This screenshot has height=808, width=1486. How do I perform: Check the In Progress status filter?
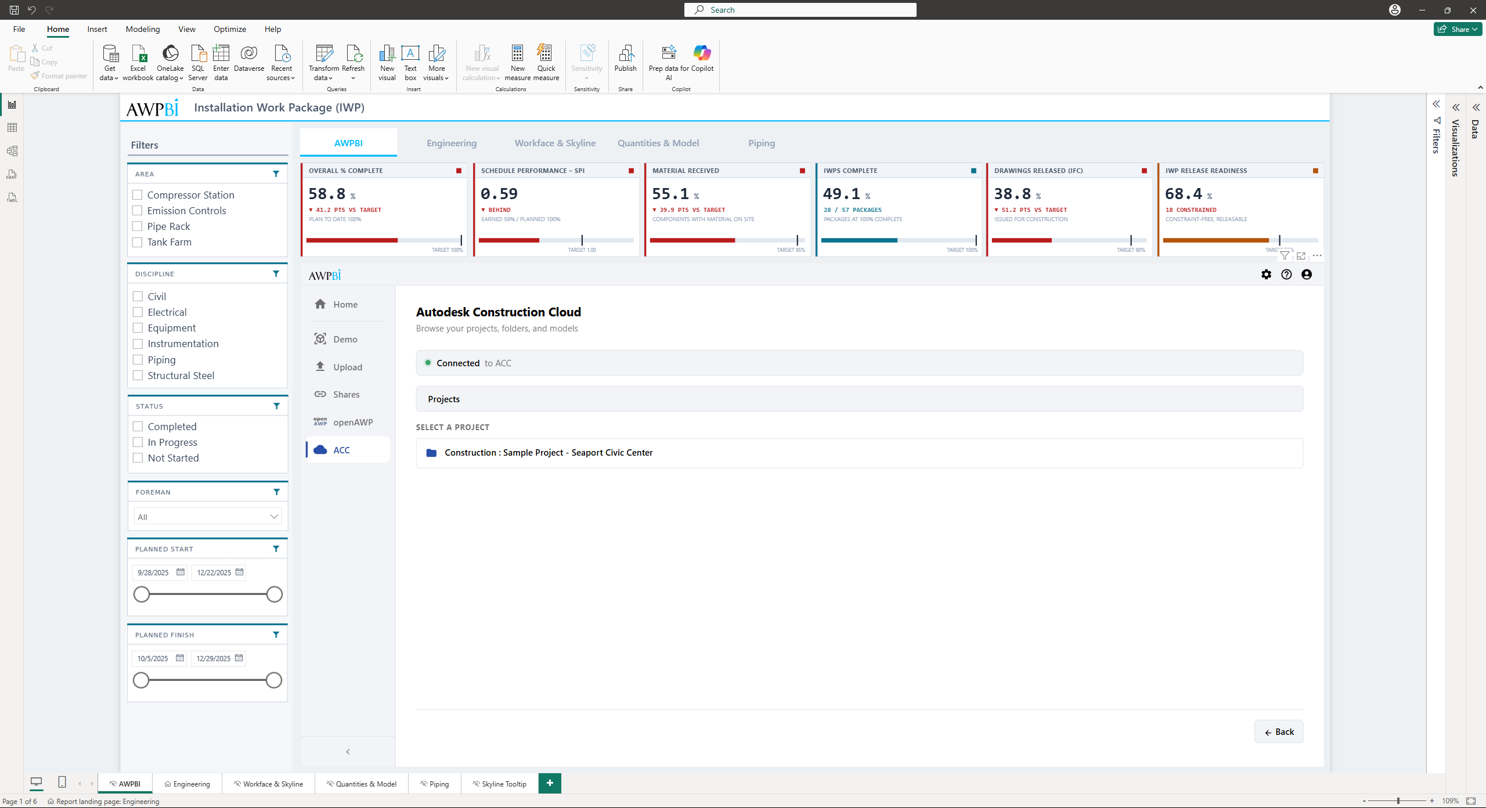(x=138, y=442)
